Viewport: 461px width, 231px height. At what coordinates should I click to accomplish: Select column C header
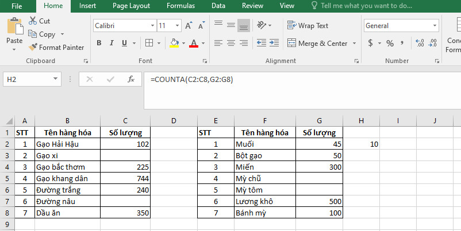[x=125, y=120]
